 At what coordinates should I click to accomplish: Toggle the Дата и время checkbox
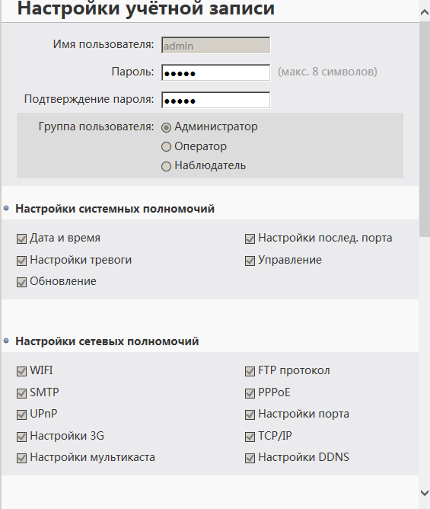pos(21,239)
